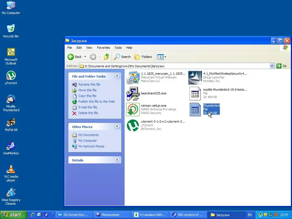This screenshot has height=219, width=292.
Task: Click the bearshare525.exe file name
Action: [153, 93]
